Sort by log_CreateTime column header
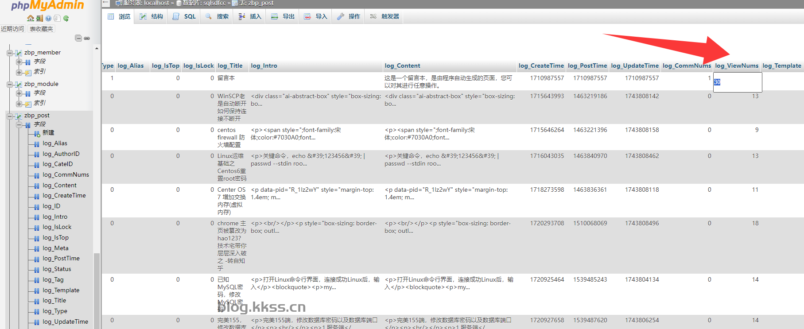This screenshot has height=329, width=804. [541, 66]
